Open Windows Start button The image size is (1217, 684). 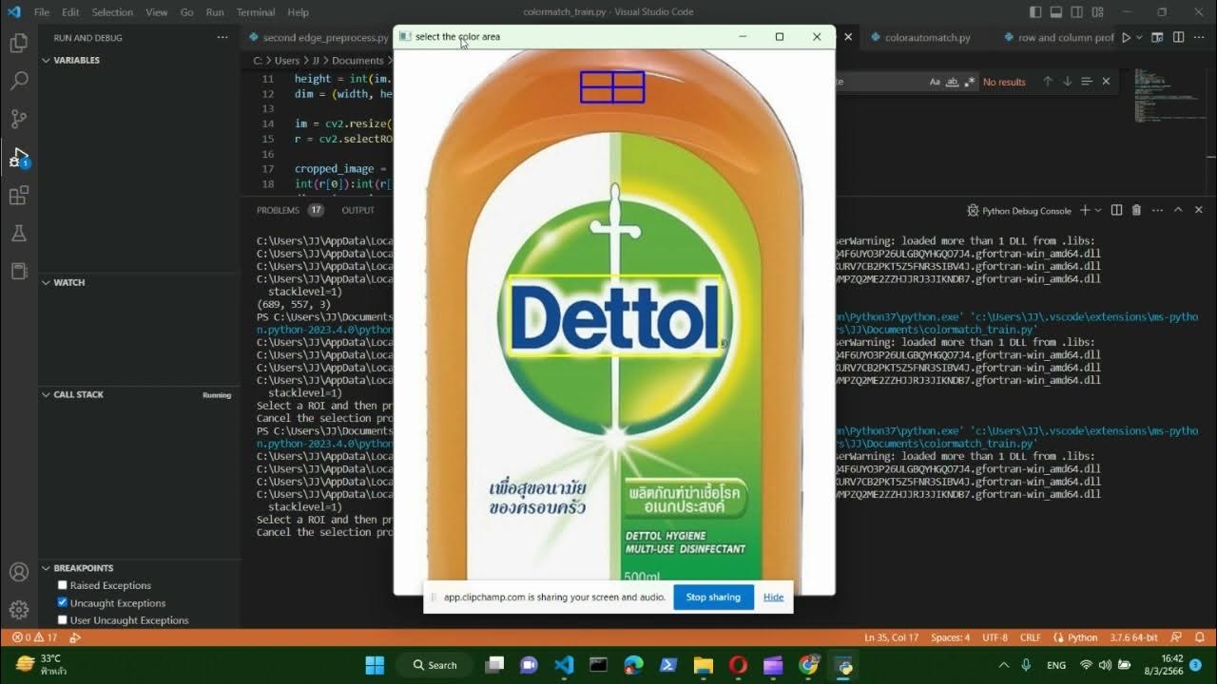[375, 665]
